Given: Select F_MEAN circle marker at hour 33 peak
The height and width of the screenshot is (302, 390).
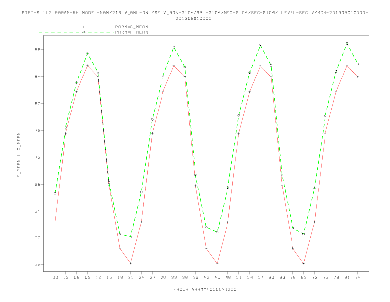Looking at the screenshot, I should (x=174, y=47).
